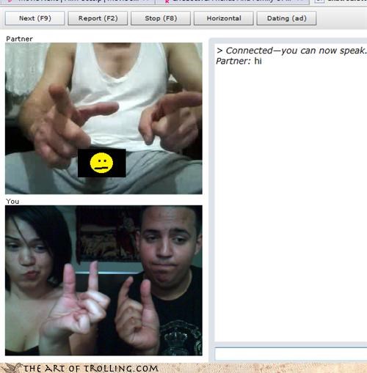Image resolution: width=367 pixels, height=373 pixels.
Task: Switch layout using the Horizontal button
Action: click(x=224, y=18)
